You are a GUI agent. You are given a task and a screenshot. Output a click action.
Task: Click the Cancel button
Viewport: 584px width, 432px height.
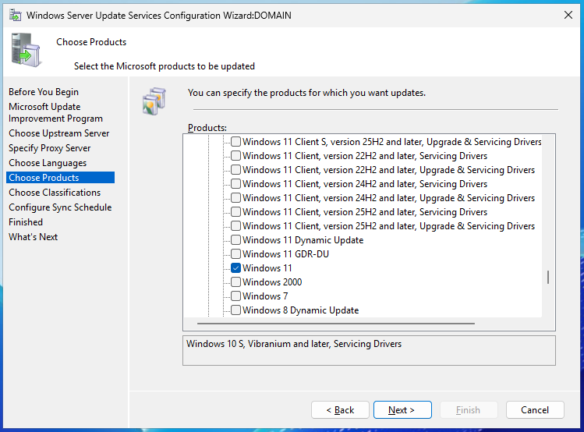pyautogui.click(x=535, y=410)
